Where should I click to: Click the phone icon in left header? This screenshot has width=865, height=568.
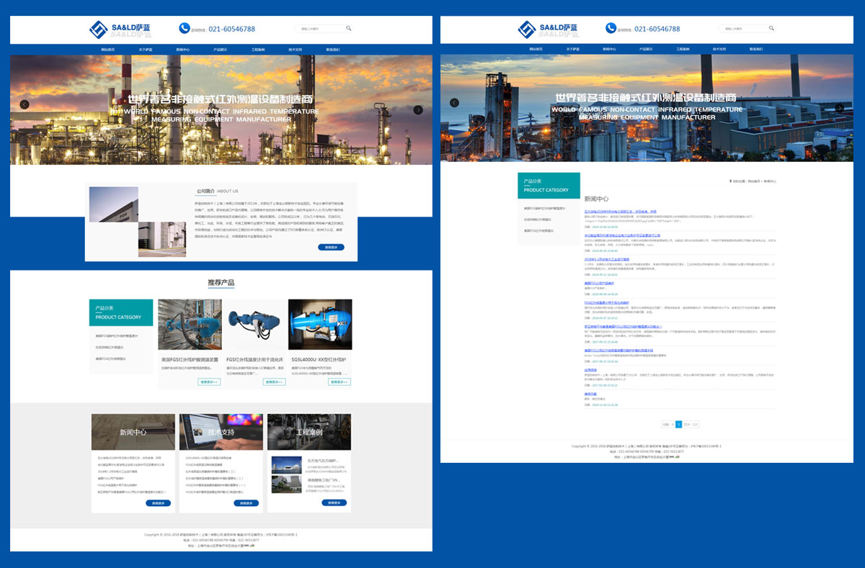pyautogui.click(x=185, y=28)
